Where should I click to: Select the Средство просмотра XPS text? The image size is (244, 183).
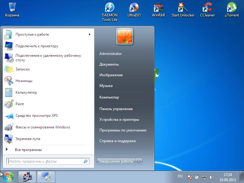tap(37, 116)
